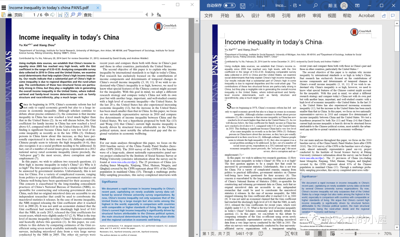
Task: Find previous match in PDF viewer
Action: 146,15
